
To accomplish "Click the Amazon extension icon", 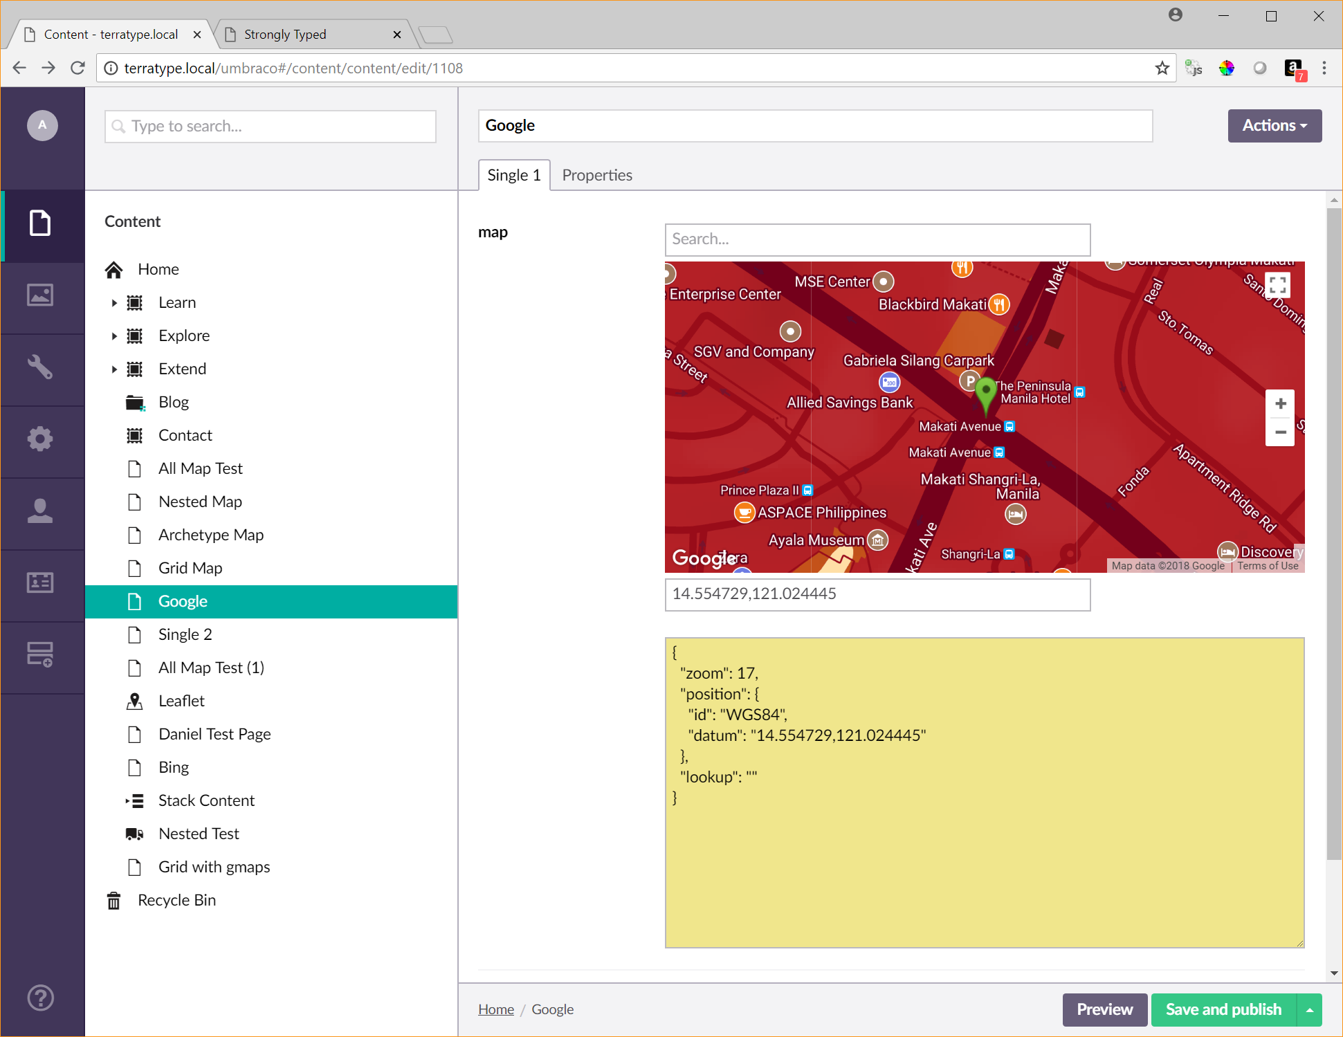I will click(1294, 68).
